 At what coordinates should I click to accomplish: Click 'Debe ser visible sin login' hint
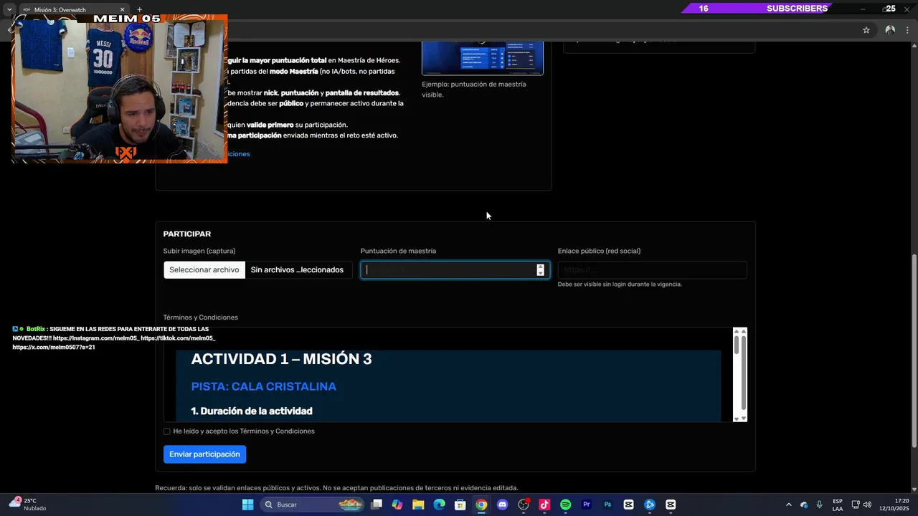point(620,284)
